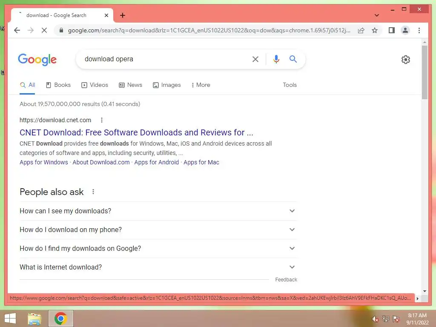Click the address bar URL

(x=209, y=30)
